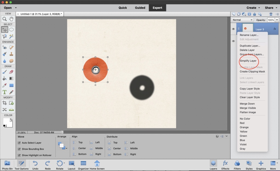Select the Sponge tool
The image size is (280, 171).
click(x=11, y=61)
